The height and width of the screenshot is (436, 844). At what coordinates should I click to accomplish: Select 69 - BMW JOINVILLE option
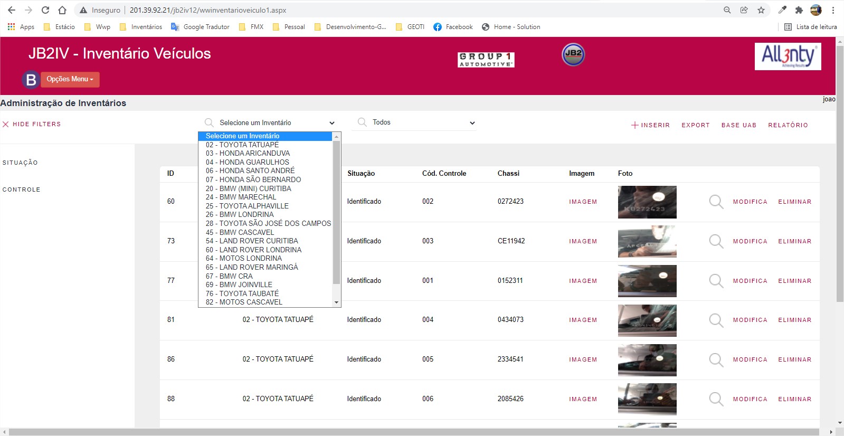pos(265,285)
